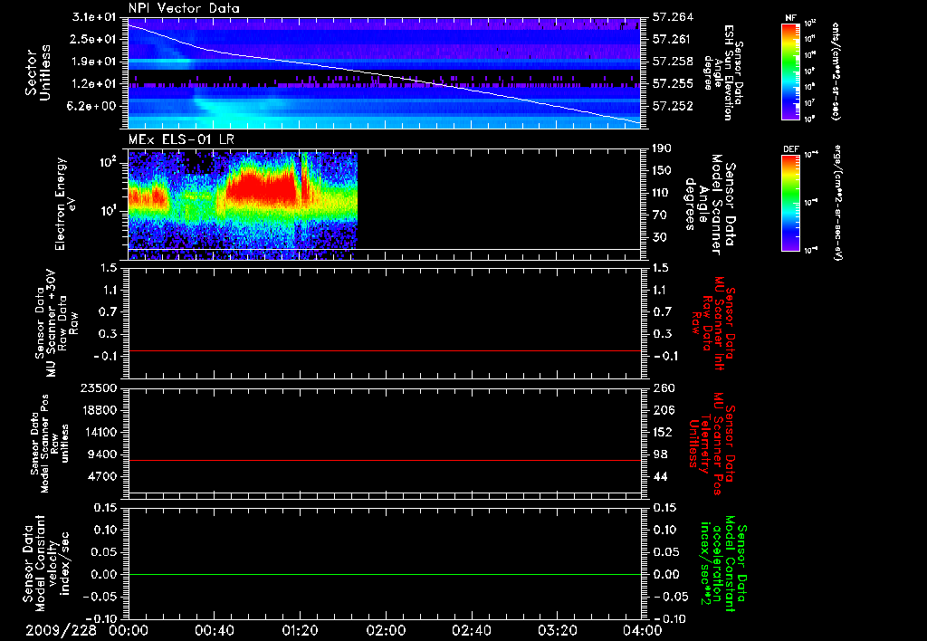Click the '98' telemetry tick value
This screenshot has height=641, width=927.
(660, 454)
